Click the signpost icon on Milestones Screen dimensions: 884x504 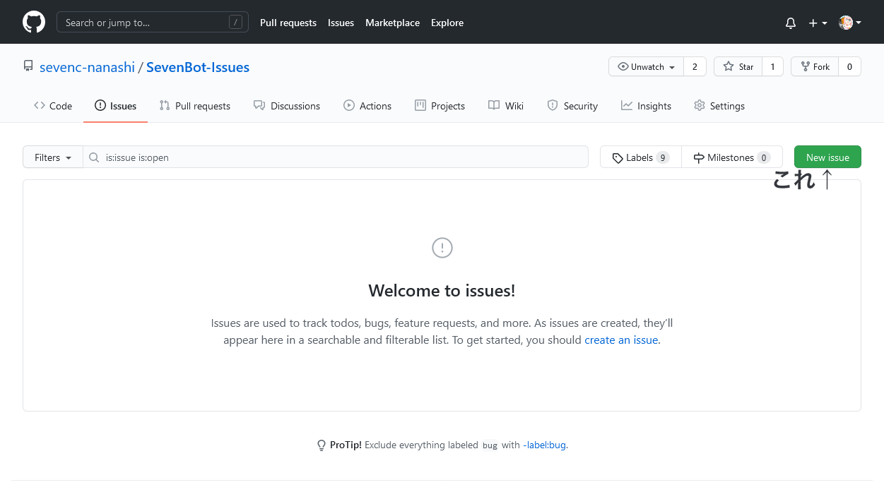[699, 157]
